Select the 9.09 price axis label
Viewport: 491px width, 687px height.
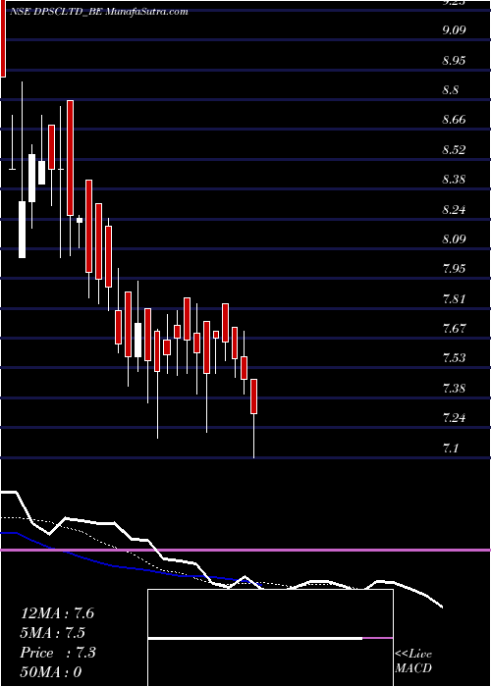[x=454, y=30]
